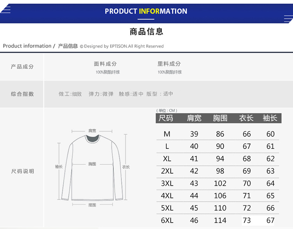Click the 弹力:微弹 elasticity text
293x235 pixels.
pyautogui.click(x=101, y=94)
